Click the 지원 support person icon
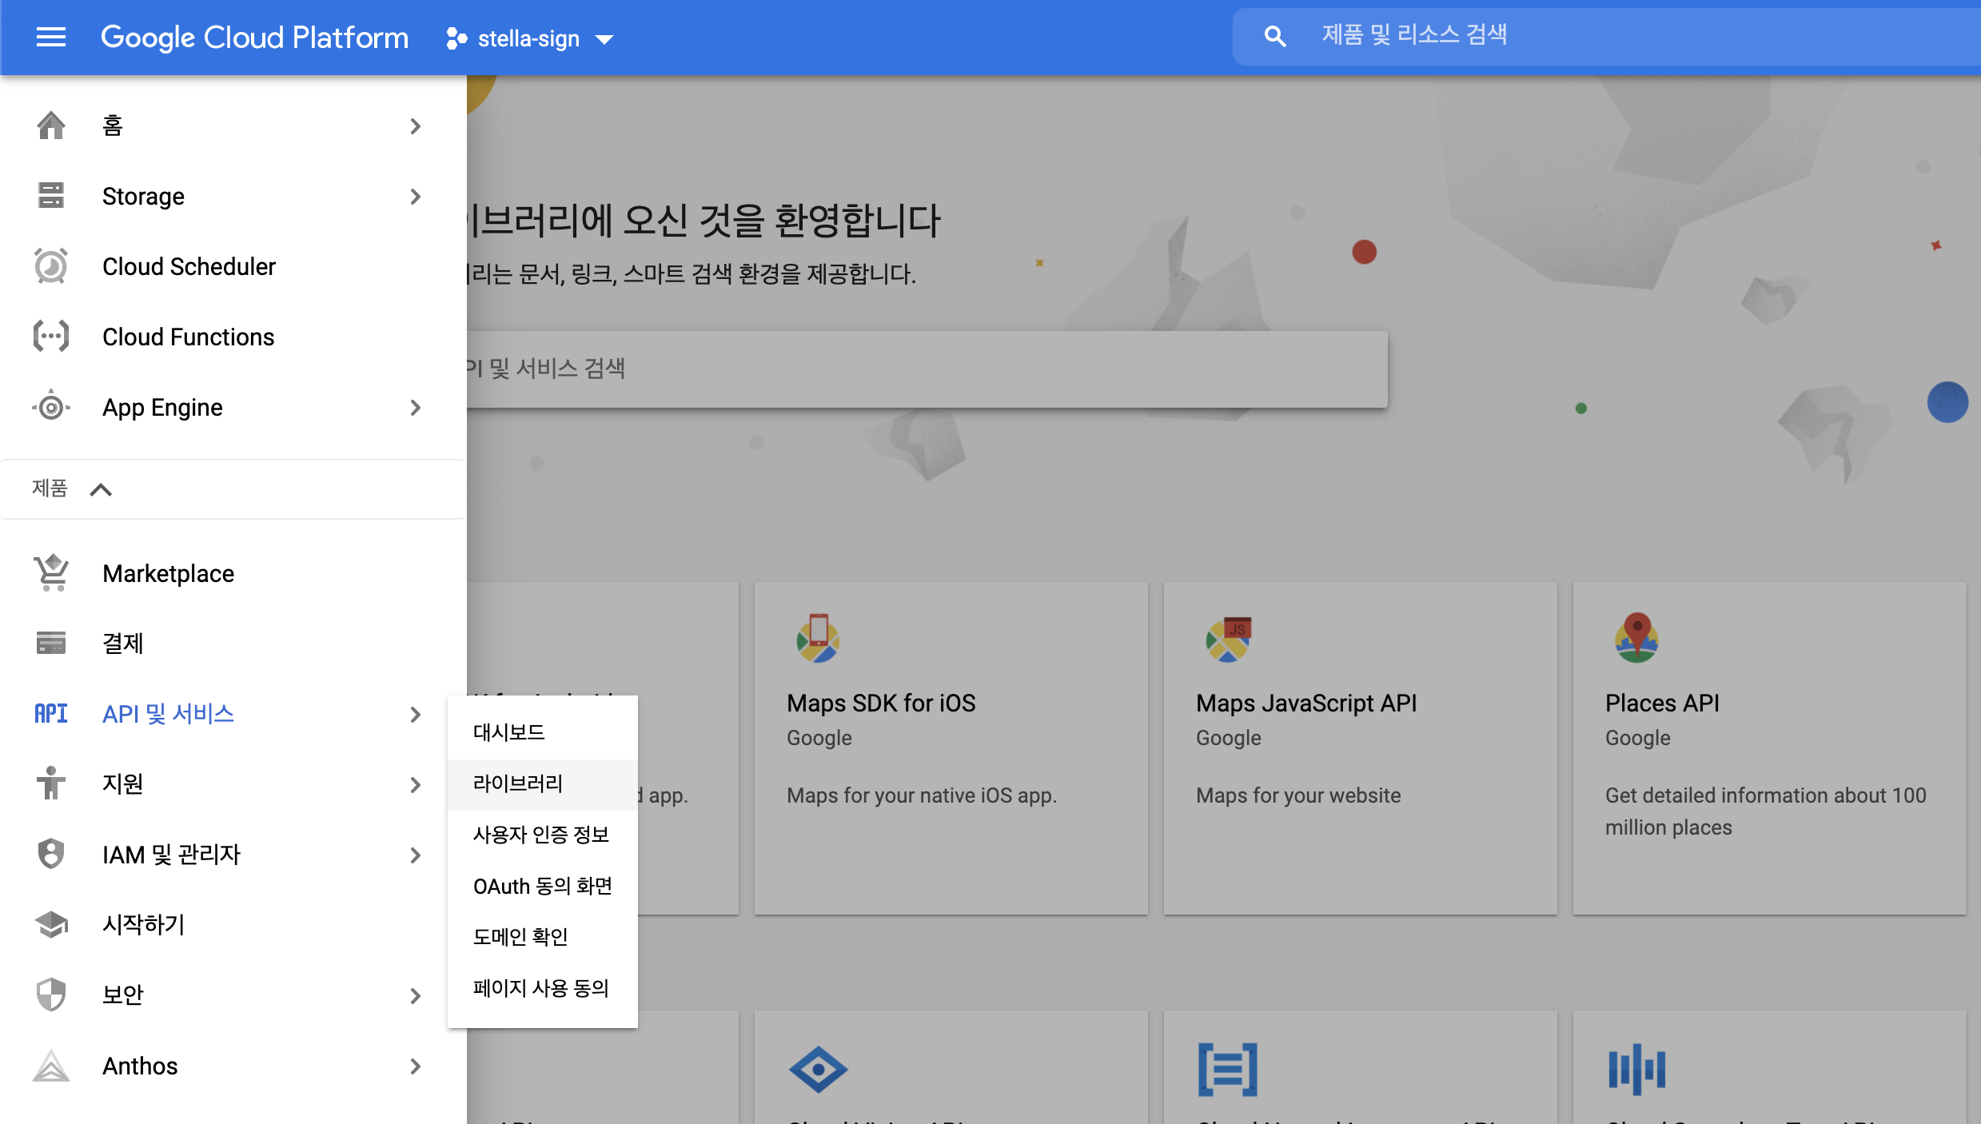 tap(51, 784)
